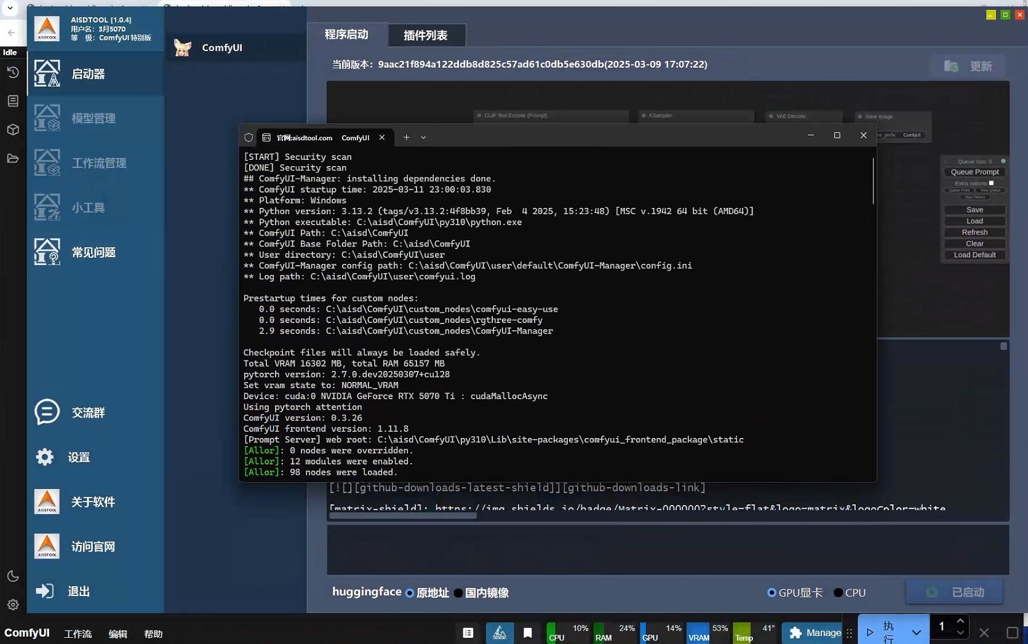Open the 编辑 menu

118,634
